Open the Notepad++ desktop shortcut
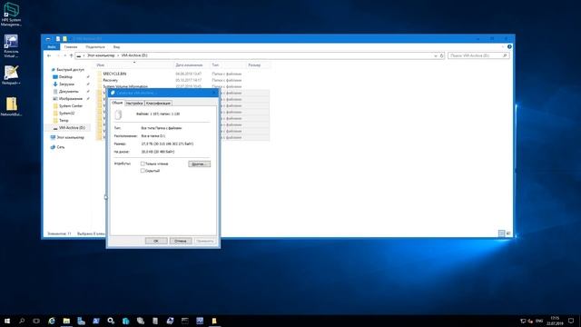The width and height of the screenshot is (581, 327). [x=11, y=75]
